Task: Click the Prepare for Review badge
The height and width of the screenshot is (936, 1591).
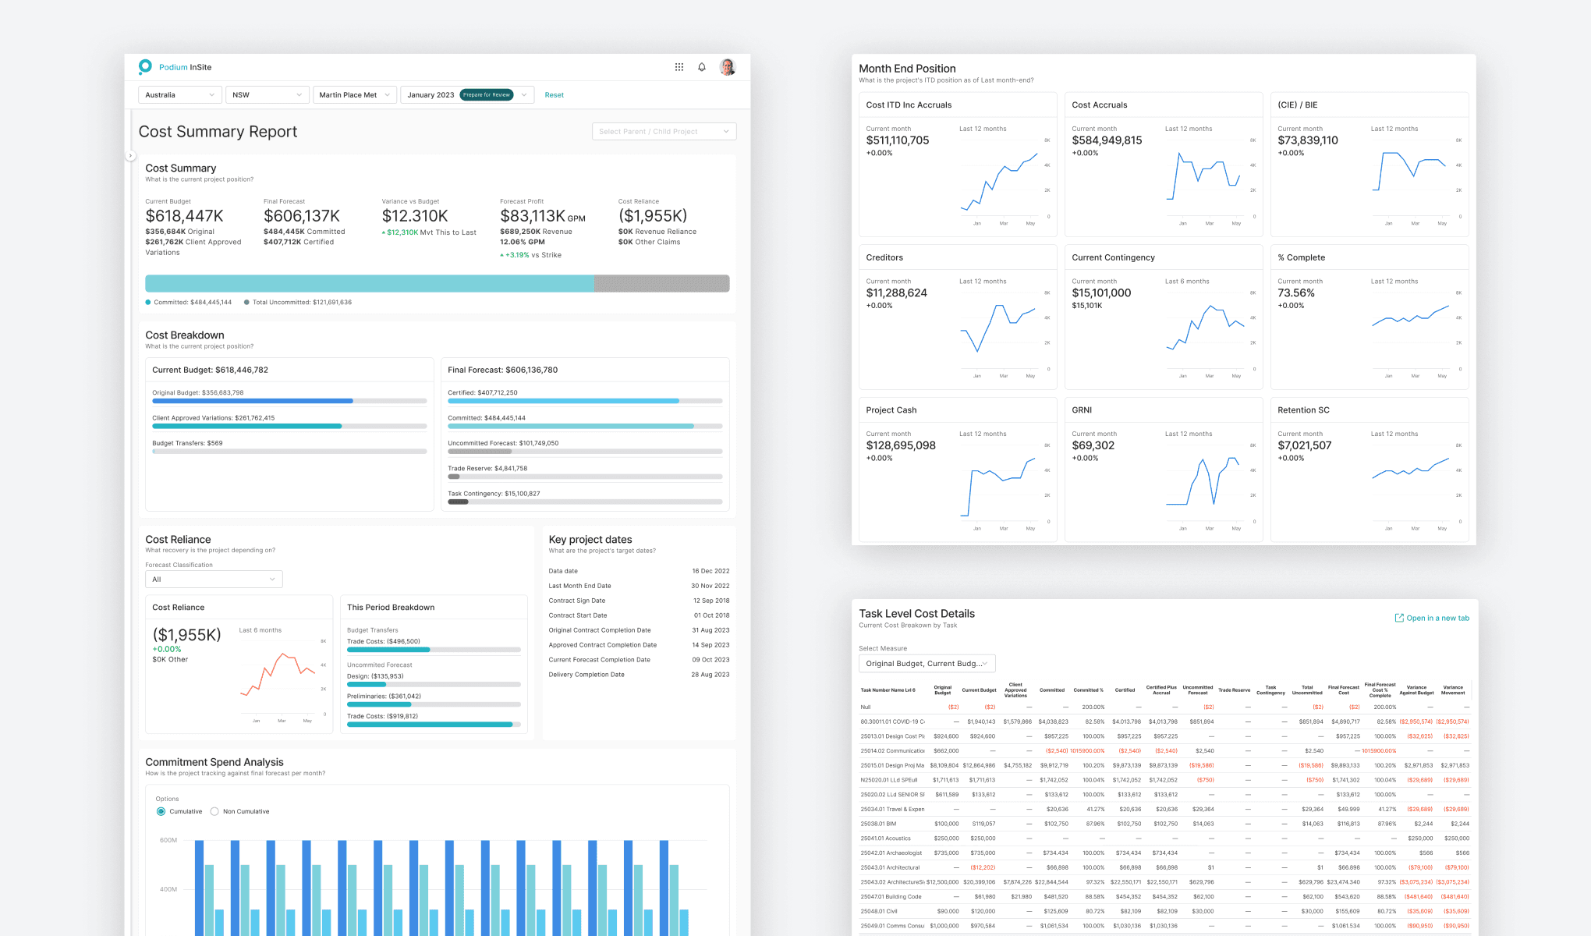Action: [x=487, y=95]
